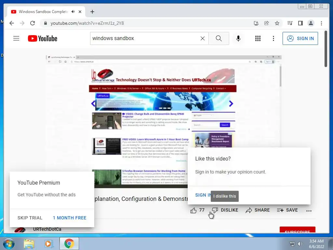
Task: Click the video title text
Action: (141, 199)
